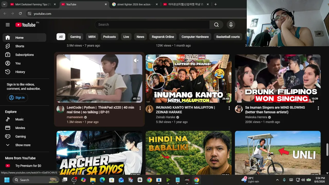The image size is (329, 185).
Task: Open options menu for LeetCode video
Action: click(x=140, y=108)
